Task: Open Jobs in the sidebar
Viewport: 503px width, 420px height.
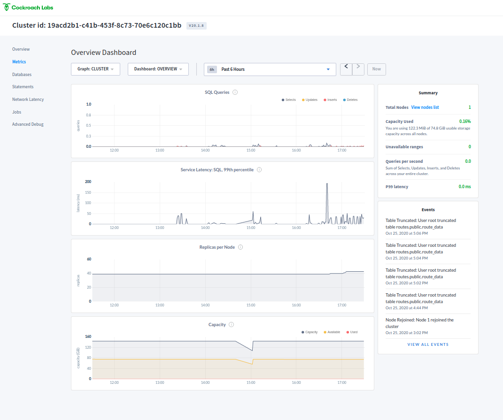Action: (x=17, y=112)
